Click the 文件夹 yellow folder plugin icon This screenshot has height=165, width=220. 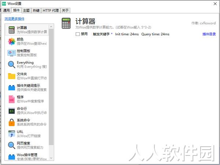point(12,76)
